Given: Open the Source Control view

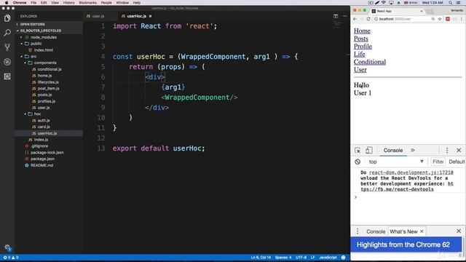Looking at the screenshot, I should point(7,47).
